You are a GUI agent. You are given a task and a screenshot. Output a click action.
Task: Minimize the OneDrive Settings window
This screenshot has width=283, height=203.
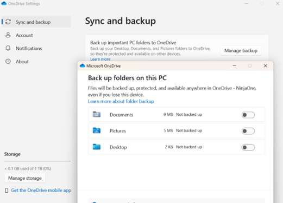coord(247,3)
